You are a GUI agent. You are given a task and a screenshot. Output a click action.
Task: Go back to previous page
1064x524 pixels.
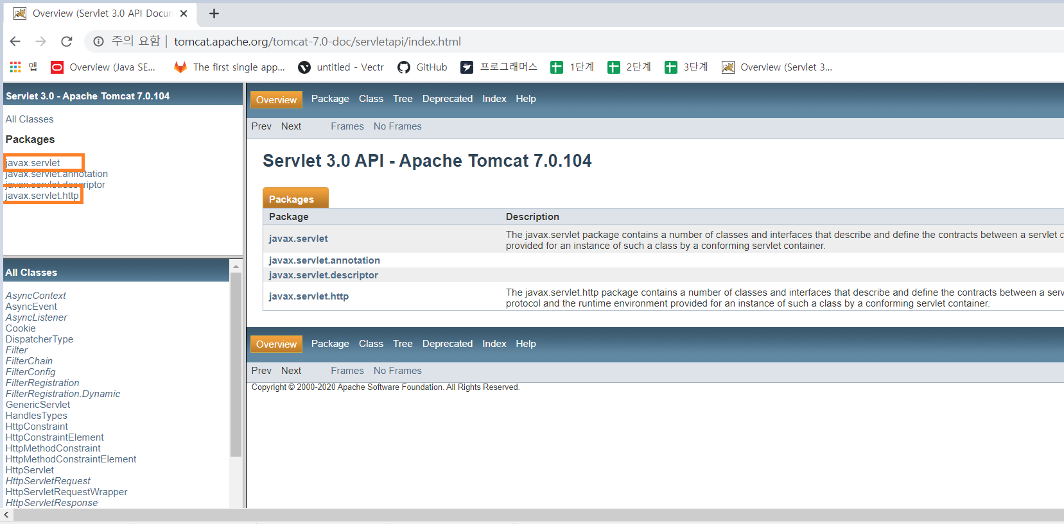15,42
